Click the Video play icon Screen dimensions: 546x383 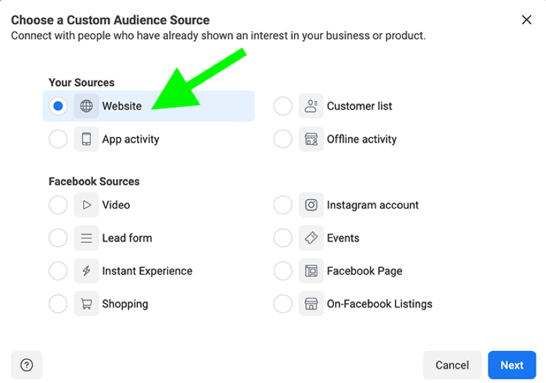(87, 204)
